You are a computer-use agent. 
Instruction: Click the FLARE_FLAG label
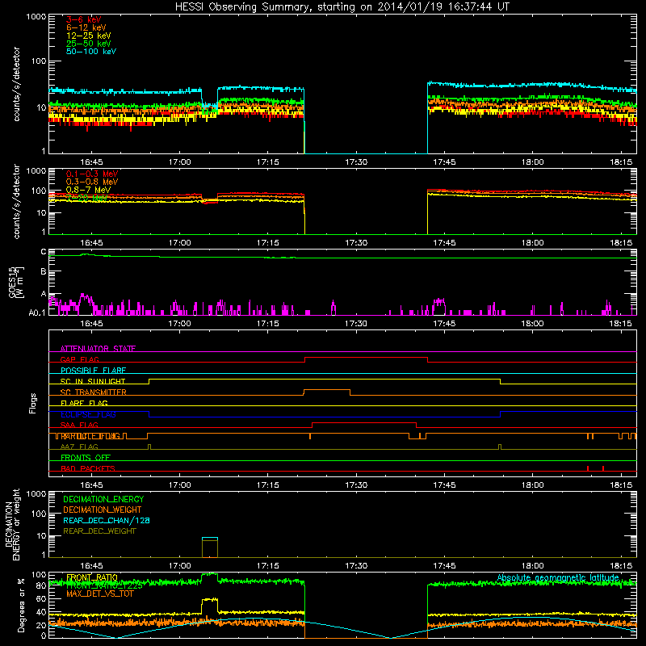(84, 403)
